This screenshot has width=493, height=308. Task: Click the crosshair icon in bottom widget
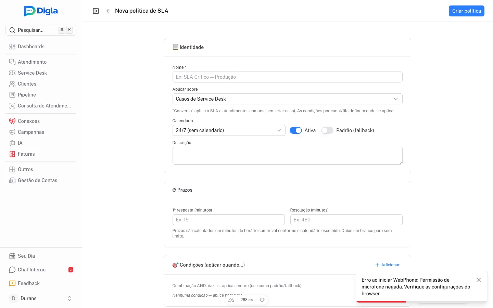point(262,300)
